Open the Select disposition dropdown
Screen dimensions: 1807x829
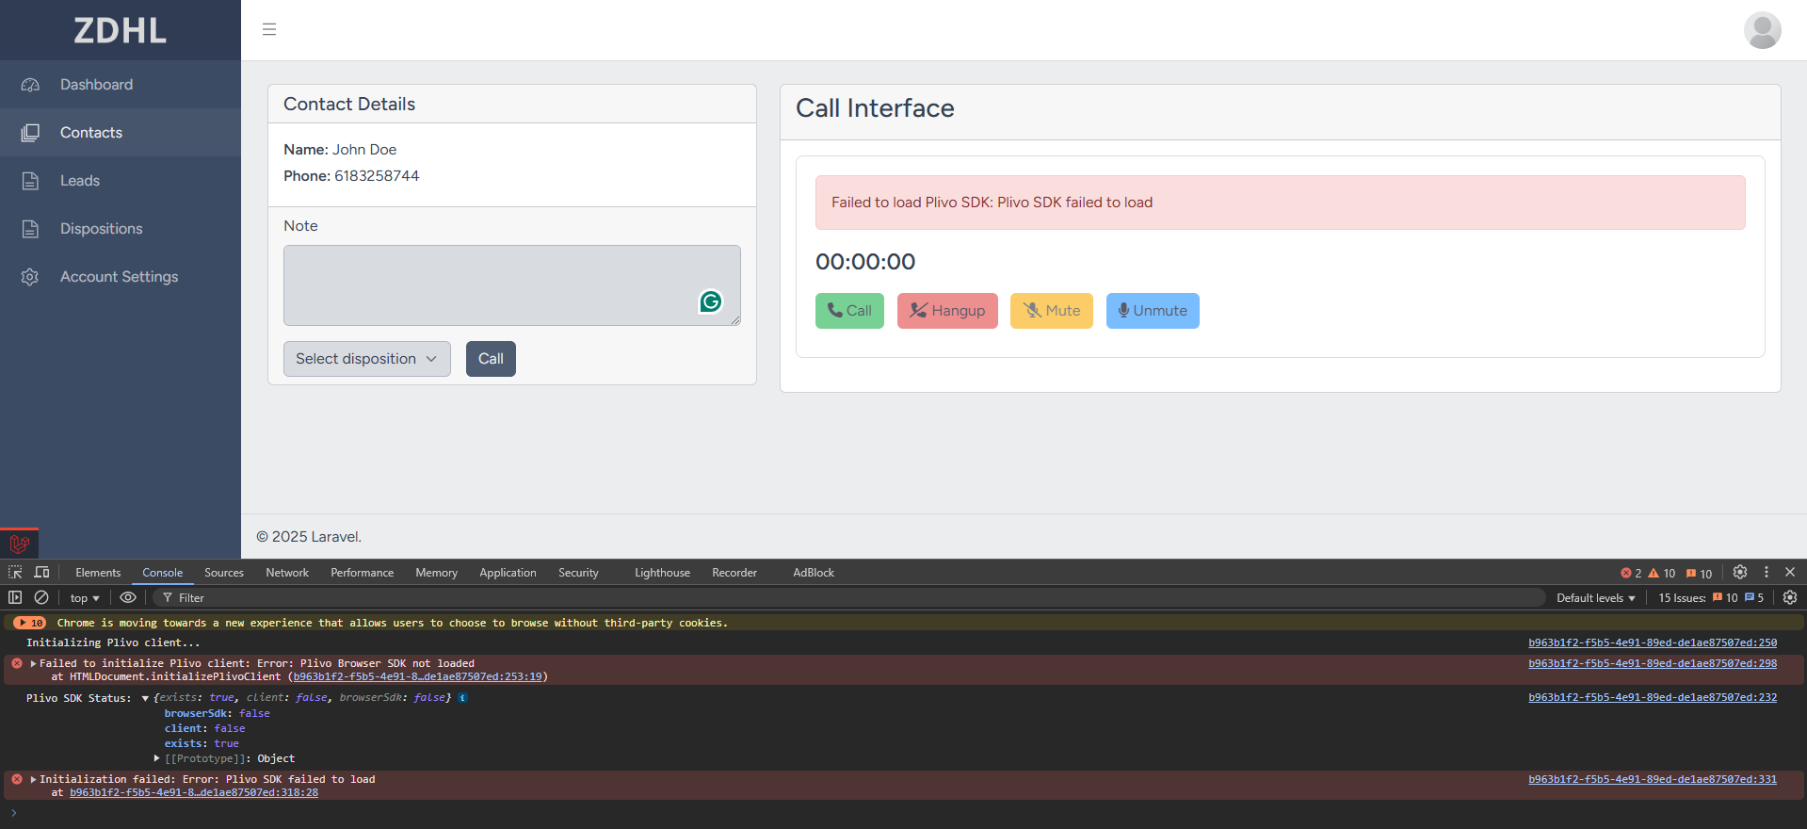pos(366,359)
